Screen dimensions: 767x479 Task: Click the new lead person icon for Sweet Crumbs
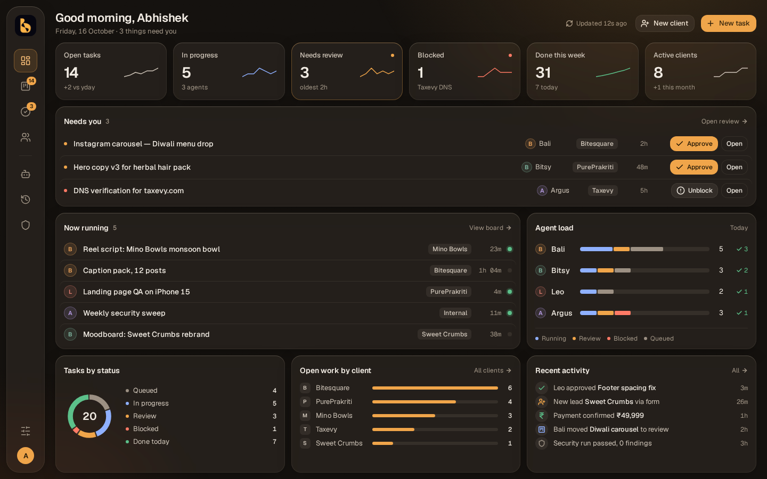tap(542, 402)
